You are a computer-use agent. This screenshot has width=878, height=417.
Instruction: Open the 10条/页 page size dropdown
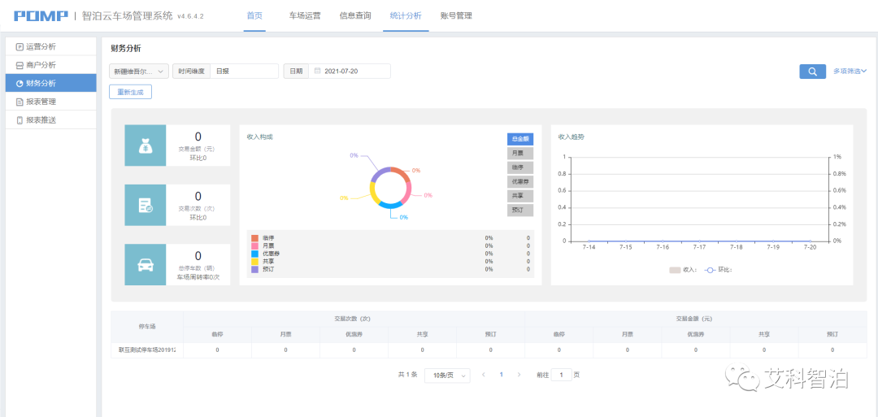coord(447,376)
